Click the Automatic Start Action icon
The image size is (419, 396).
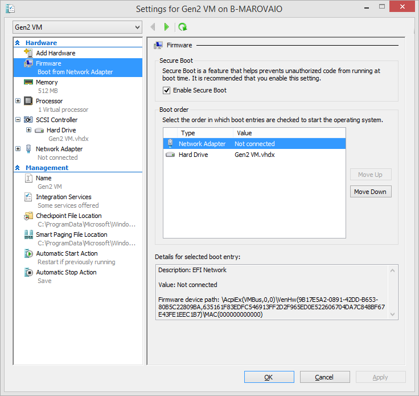(x=28, y=253)
